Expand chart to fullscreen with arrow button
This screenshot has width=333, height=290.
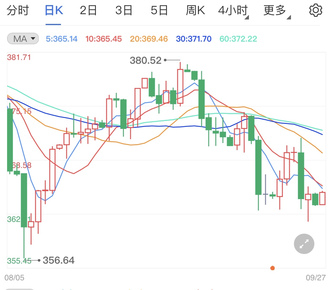click(304, 244)
